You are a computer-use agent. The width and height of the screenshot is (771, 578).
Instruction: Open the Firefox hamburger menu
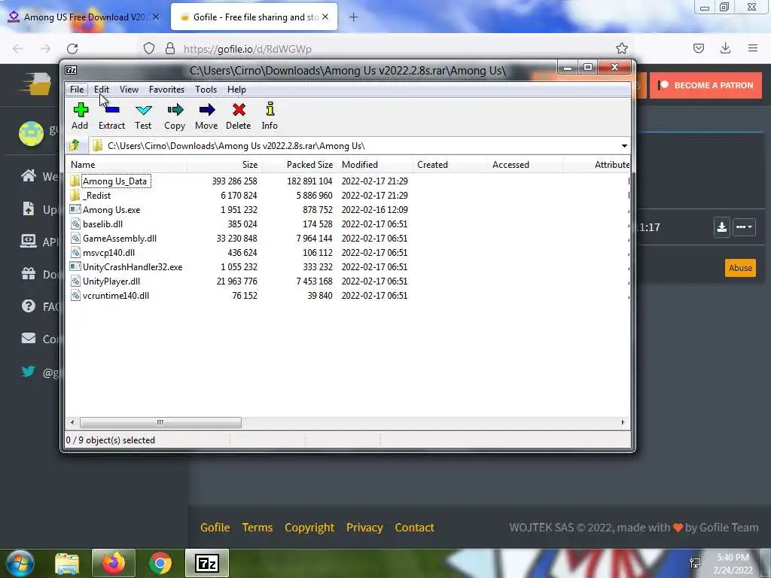tap(752, 48)
